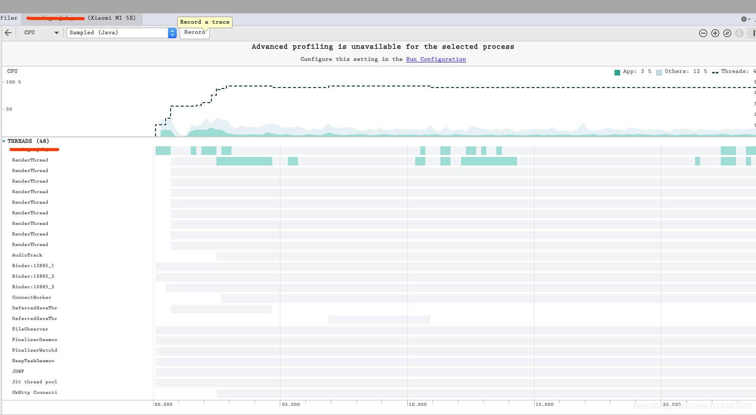Screen dimensions: 756x415
Task: Click the 10.000 timeline marker
Action: 418,404
